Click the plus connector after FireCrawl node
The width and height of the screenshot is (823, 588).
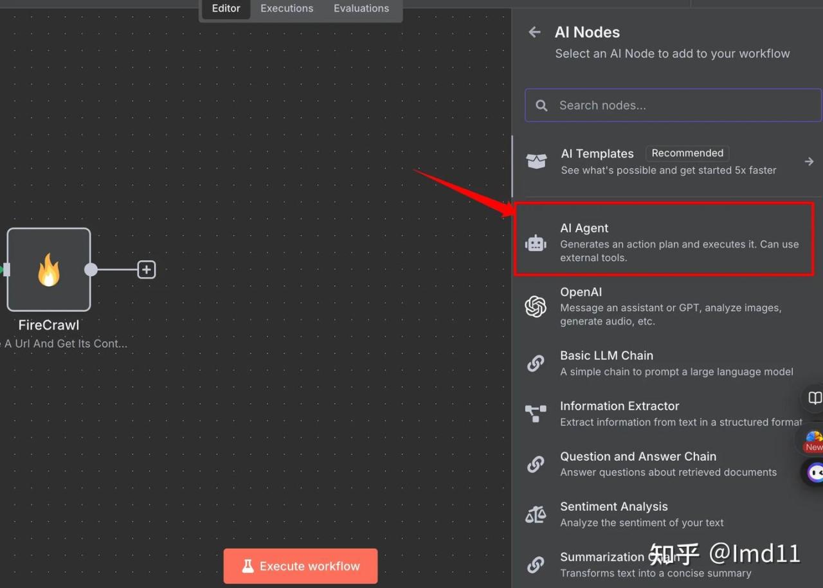pos(147,270)
